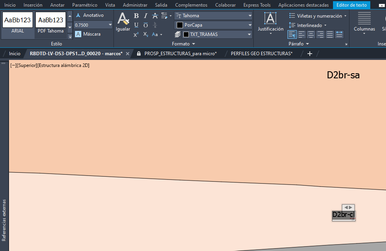Click lock icon on PROSP_ESTRUCTURAS tab
The image size is (386, 251).
coord(139,54)
